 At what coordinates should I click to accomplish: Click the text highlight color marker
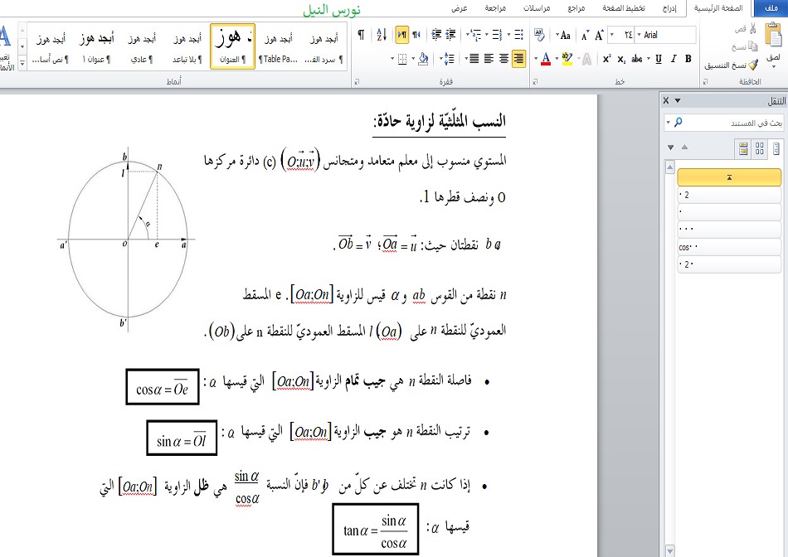point(567,59)
